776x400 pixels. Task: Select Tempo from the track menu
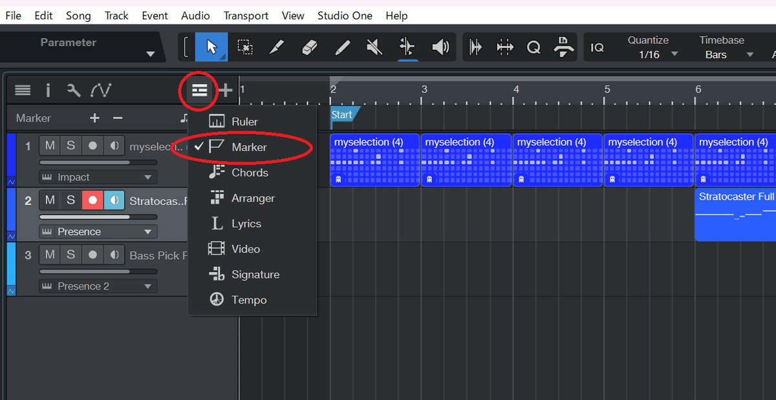point(249,299)
